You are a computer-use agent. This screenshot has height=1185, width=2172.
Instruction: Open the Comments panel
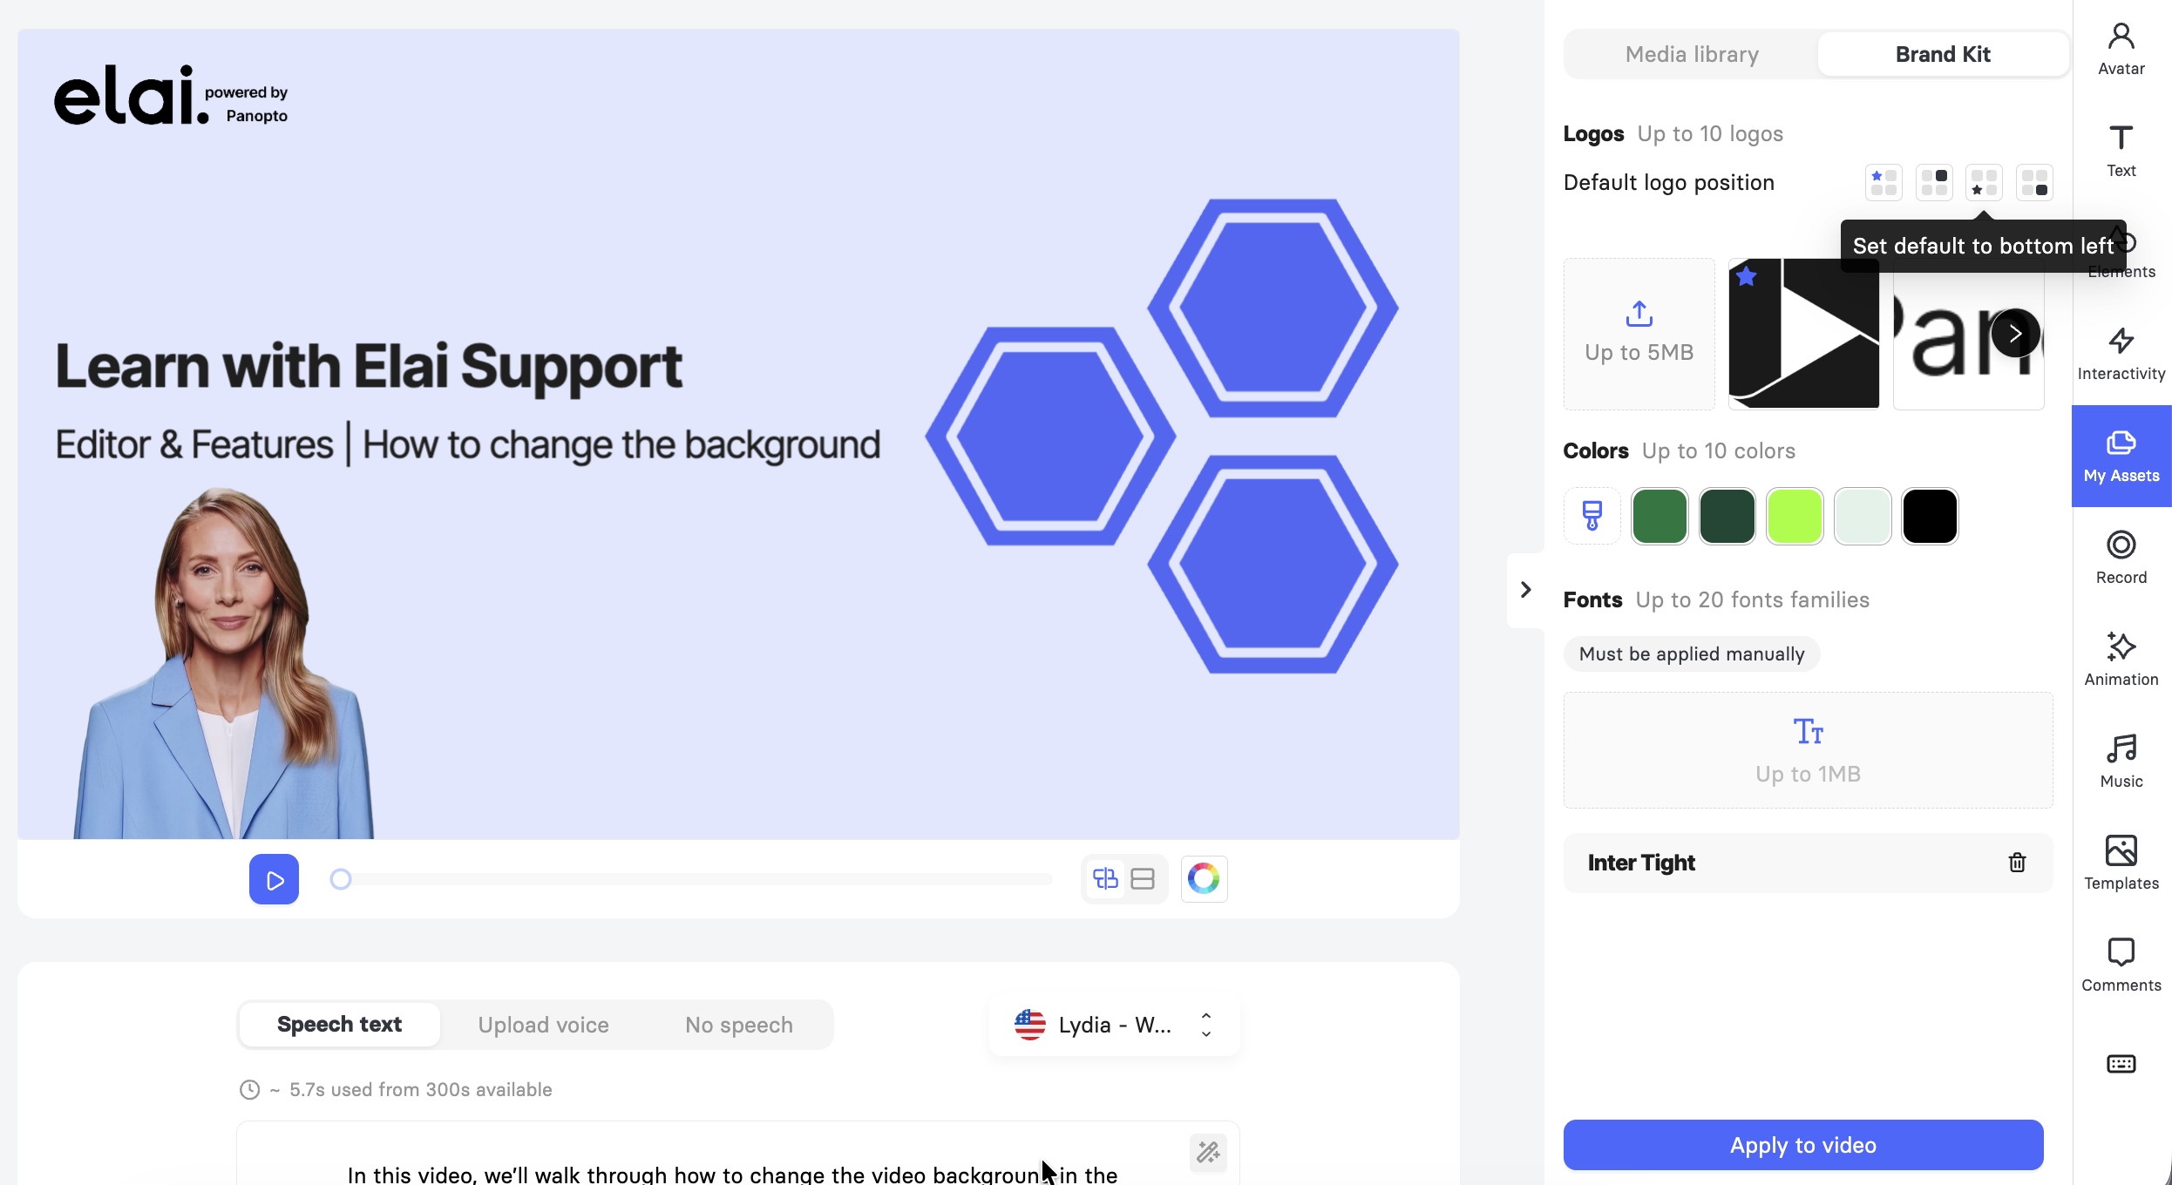point(2121,966)
